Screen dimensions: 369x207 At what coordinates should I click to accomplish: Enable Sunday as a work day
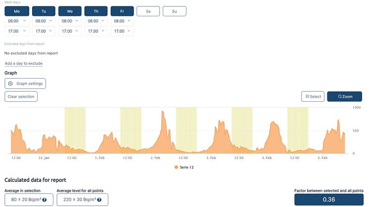coord(174,11)
